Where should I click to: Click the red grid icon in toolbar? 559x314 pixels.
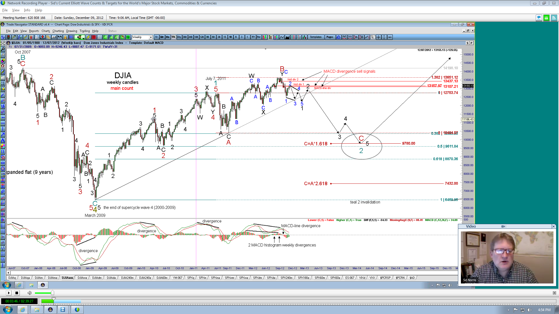coord(94,37)
